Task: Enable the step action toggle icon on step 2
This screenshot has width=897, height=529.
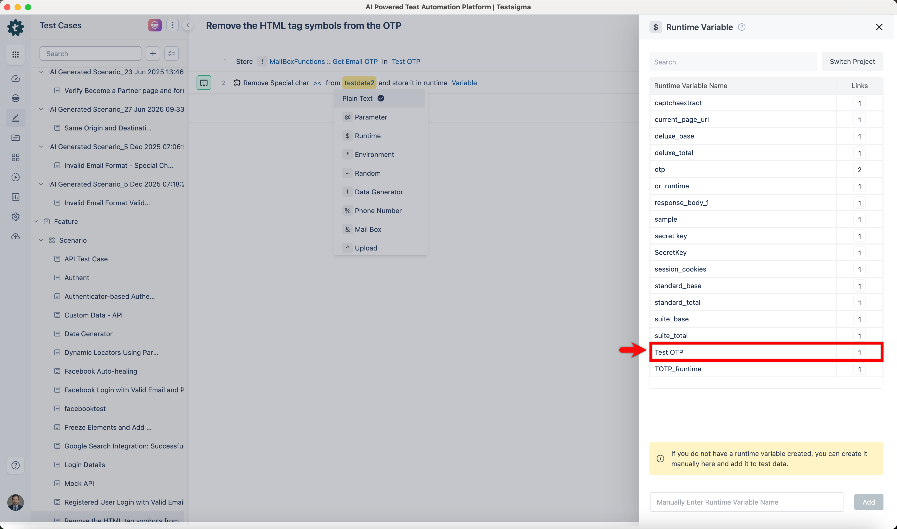Action: [203, 82]
